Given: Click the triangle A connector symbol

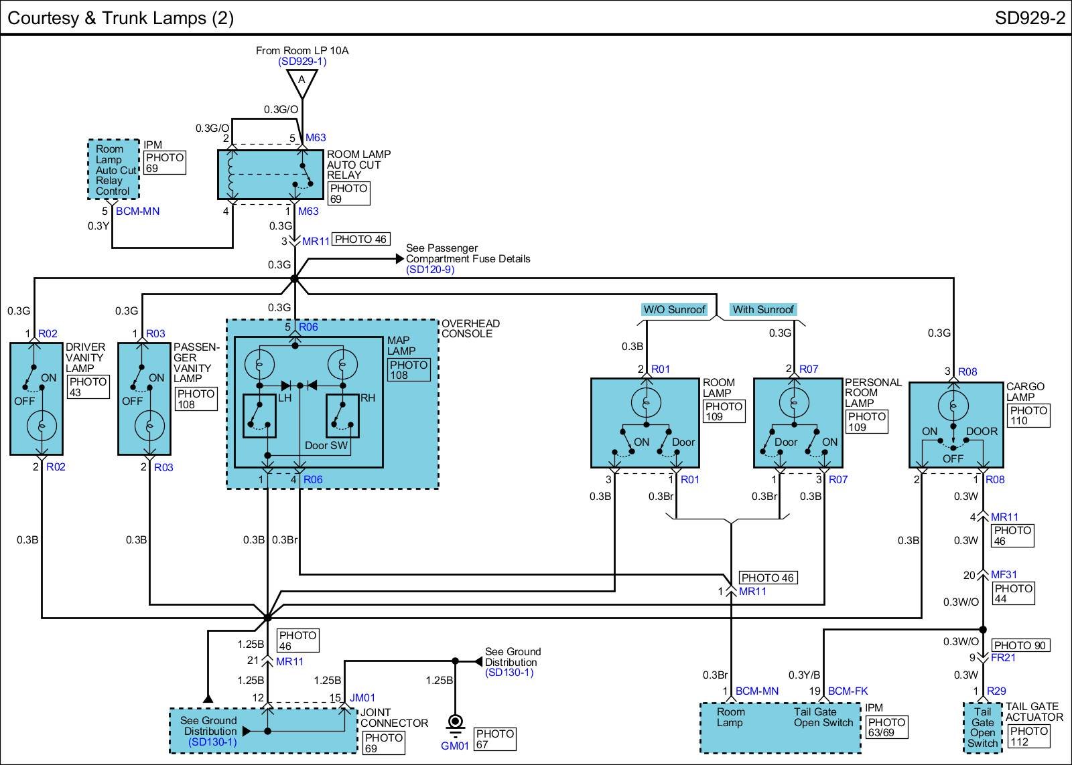Looking at the screenshot, I should pyautogui.click(x=301, y=83).
